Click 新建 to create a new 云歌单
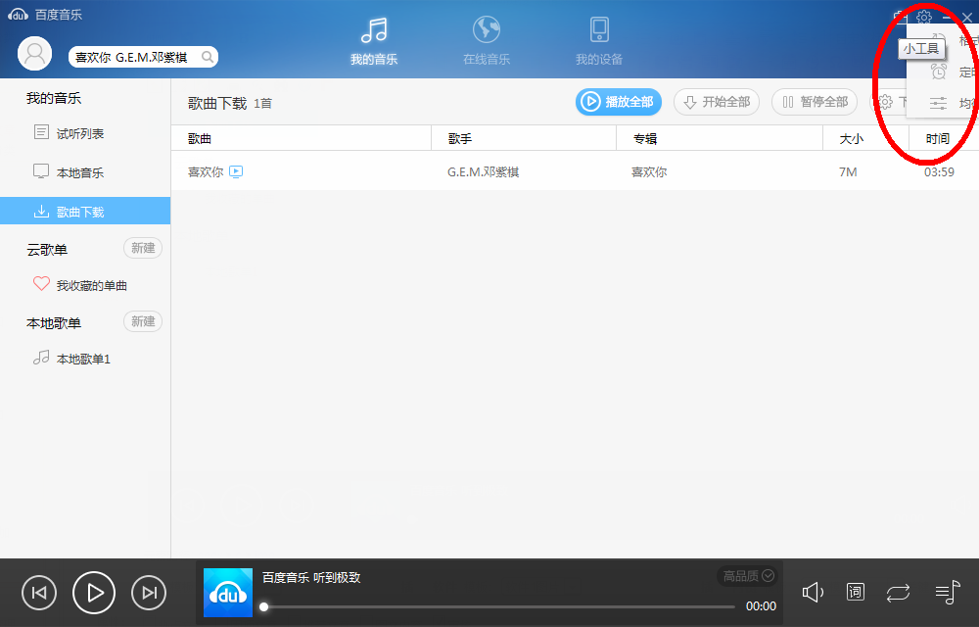 [142, 248]
